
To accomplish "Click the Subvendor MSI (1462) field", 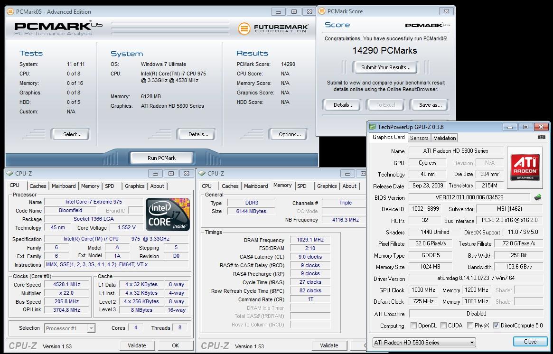I will (510, 209).
